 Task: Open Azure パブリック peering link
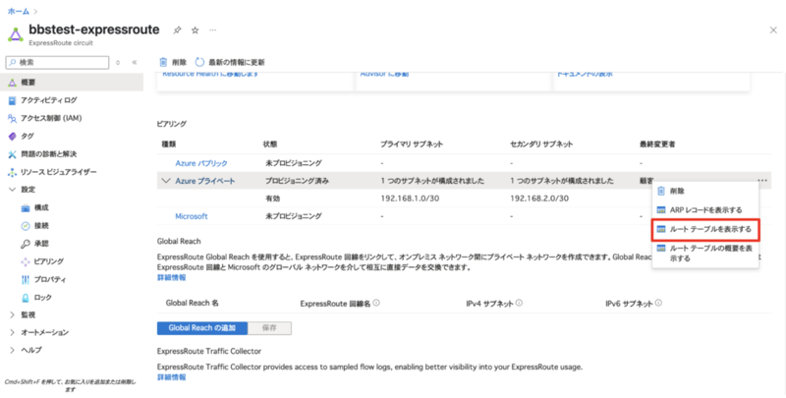(201, 163)
